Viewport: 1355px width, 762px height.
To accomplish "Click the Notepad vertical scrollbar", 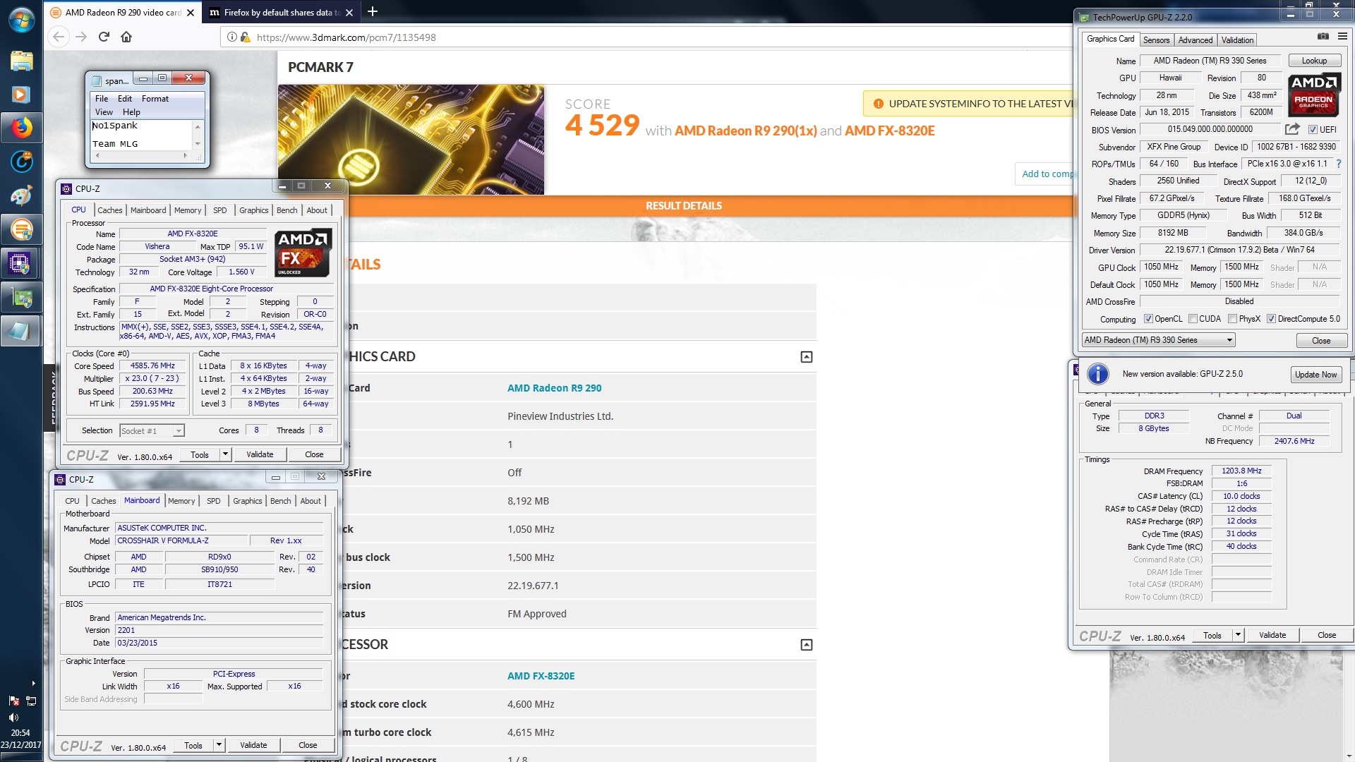I will pos(198,135).
